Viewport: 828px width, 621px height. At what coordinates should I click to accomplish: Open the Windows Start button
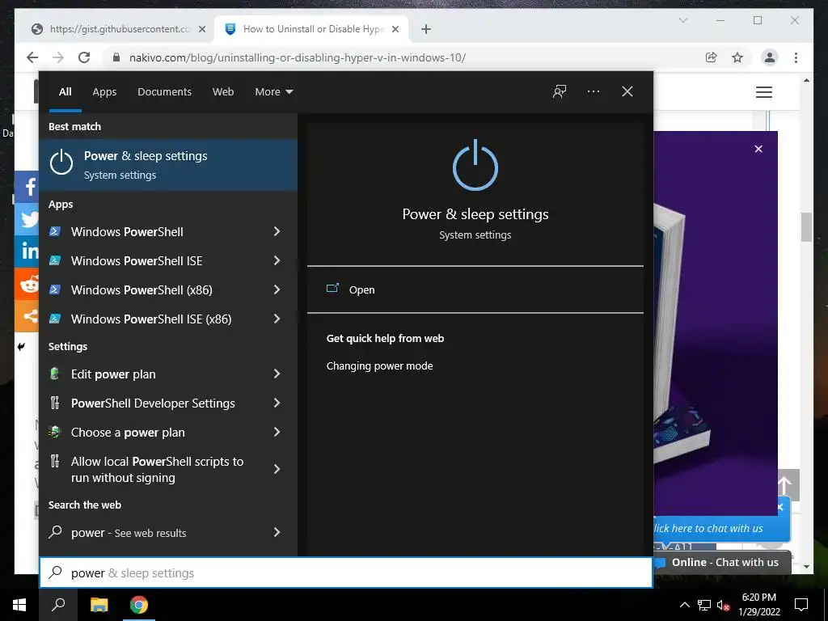[x=19, y=605]
